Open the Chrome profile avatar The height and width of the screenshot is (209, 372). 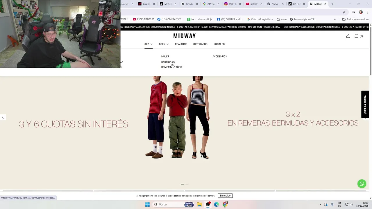361,12
